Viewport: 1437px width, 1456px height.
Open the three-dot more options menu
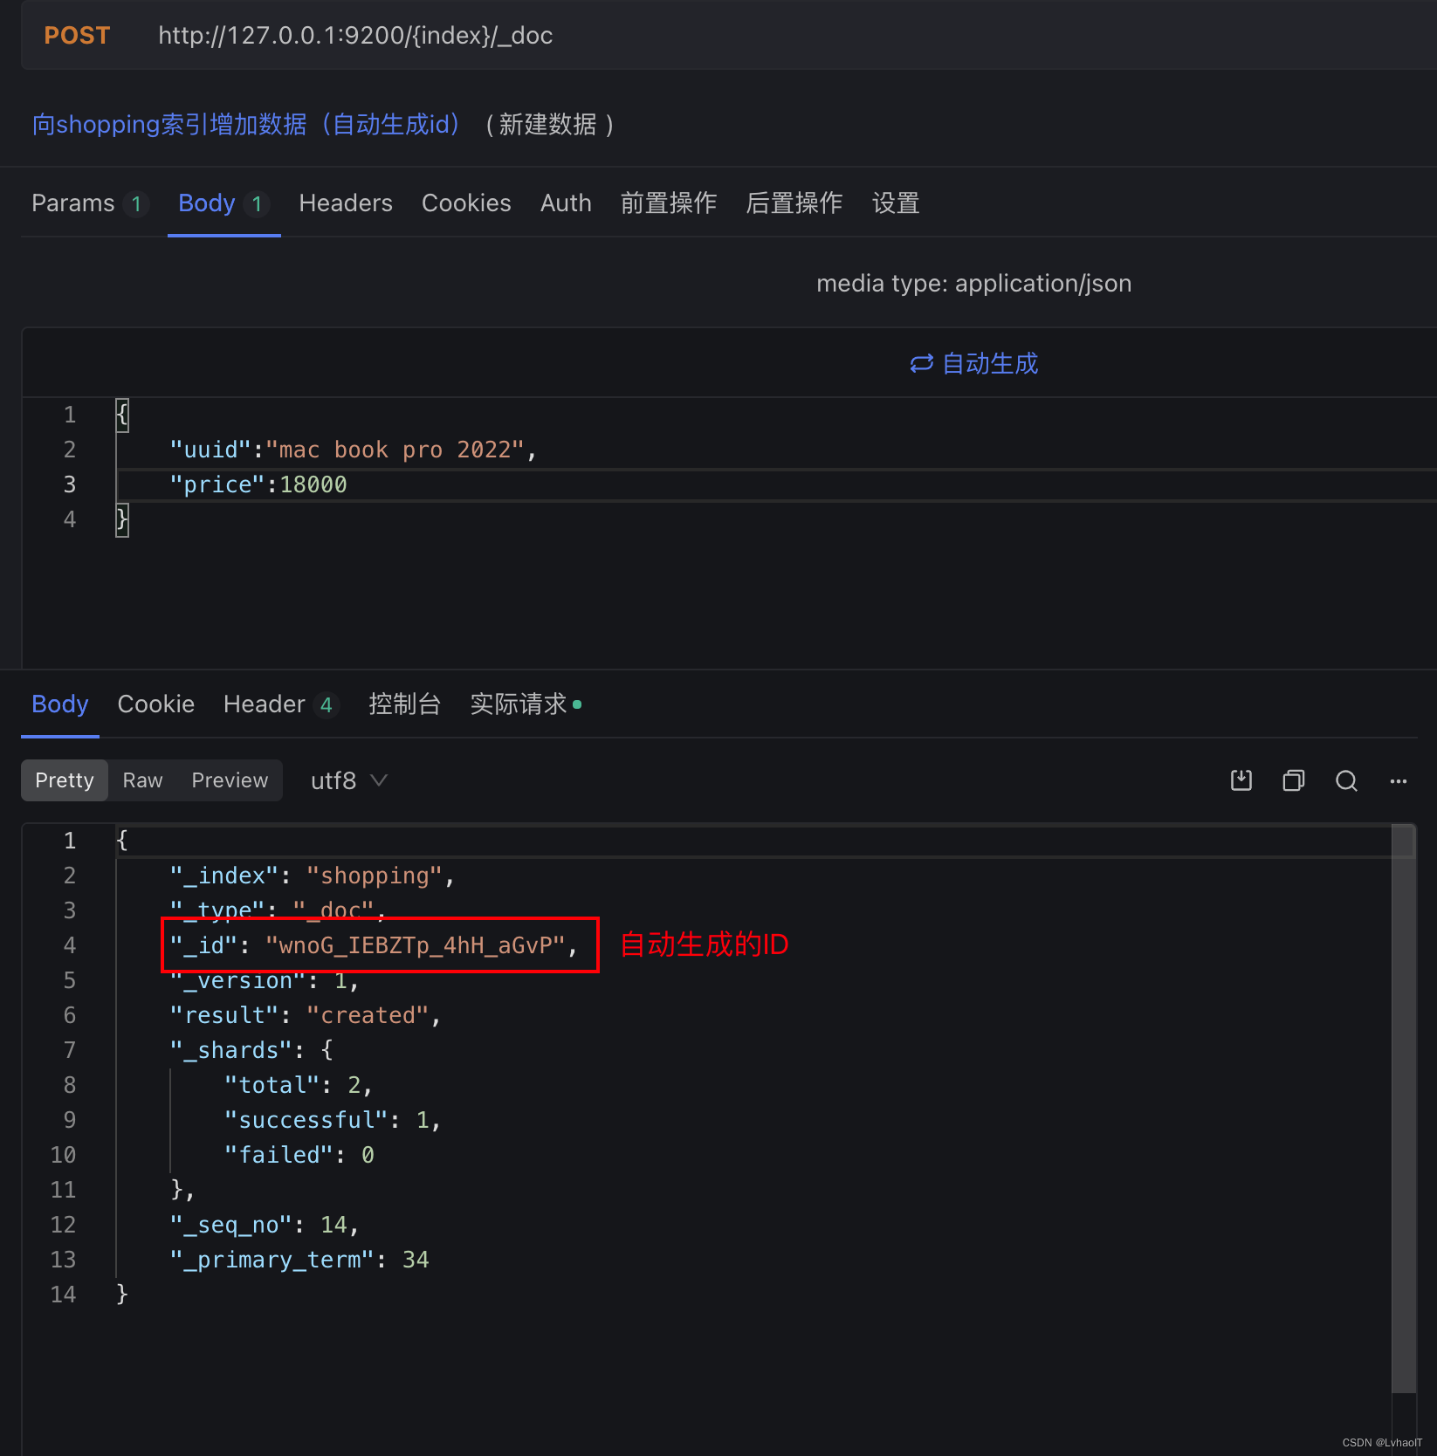1399,781
